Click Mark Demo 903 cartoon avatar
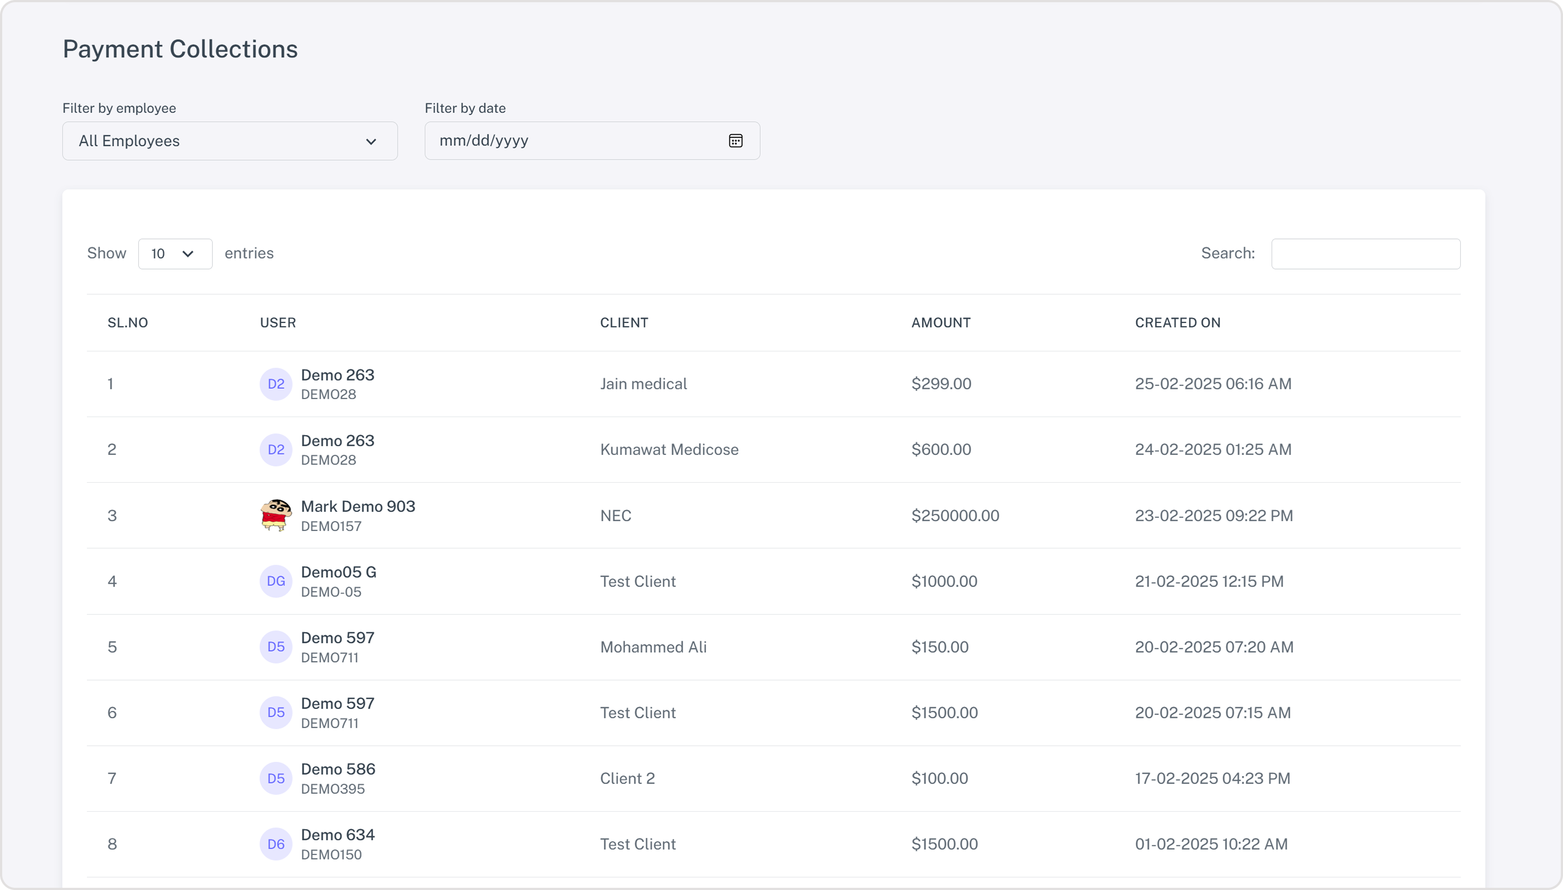Viewport: 1563px width, 890px height. point(276,516)
